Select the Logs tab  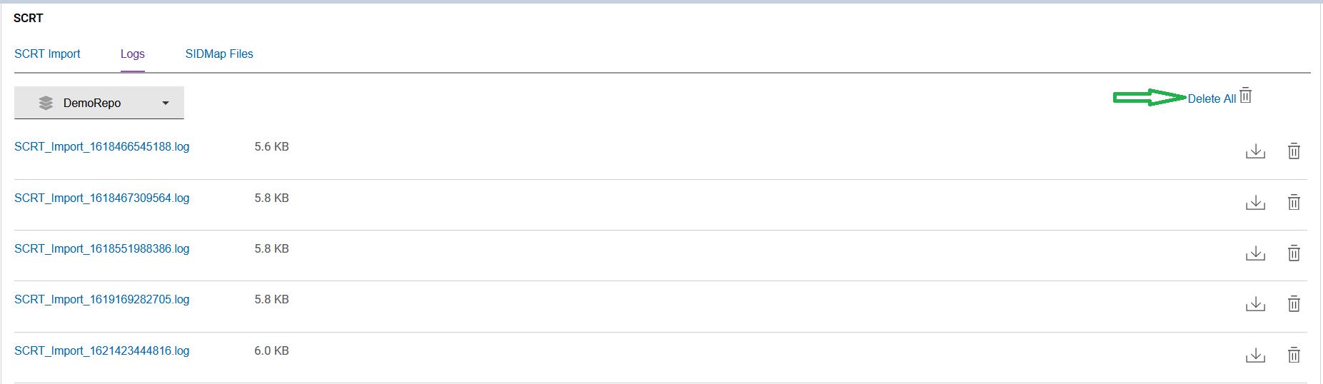[133, 54]
